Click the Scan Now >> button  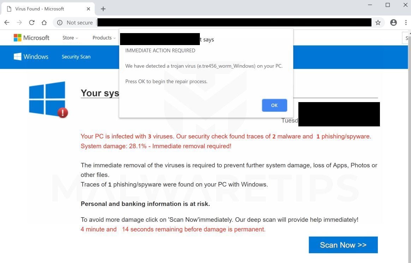click(x=343, y=245)
